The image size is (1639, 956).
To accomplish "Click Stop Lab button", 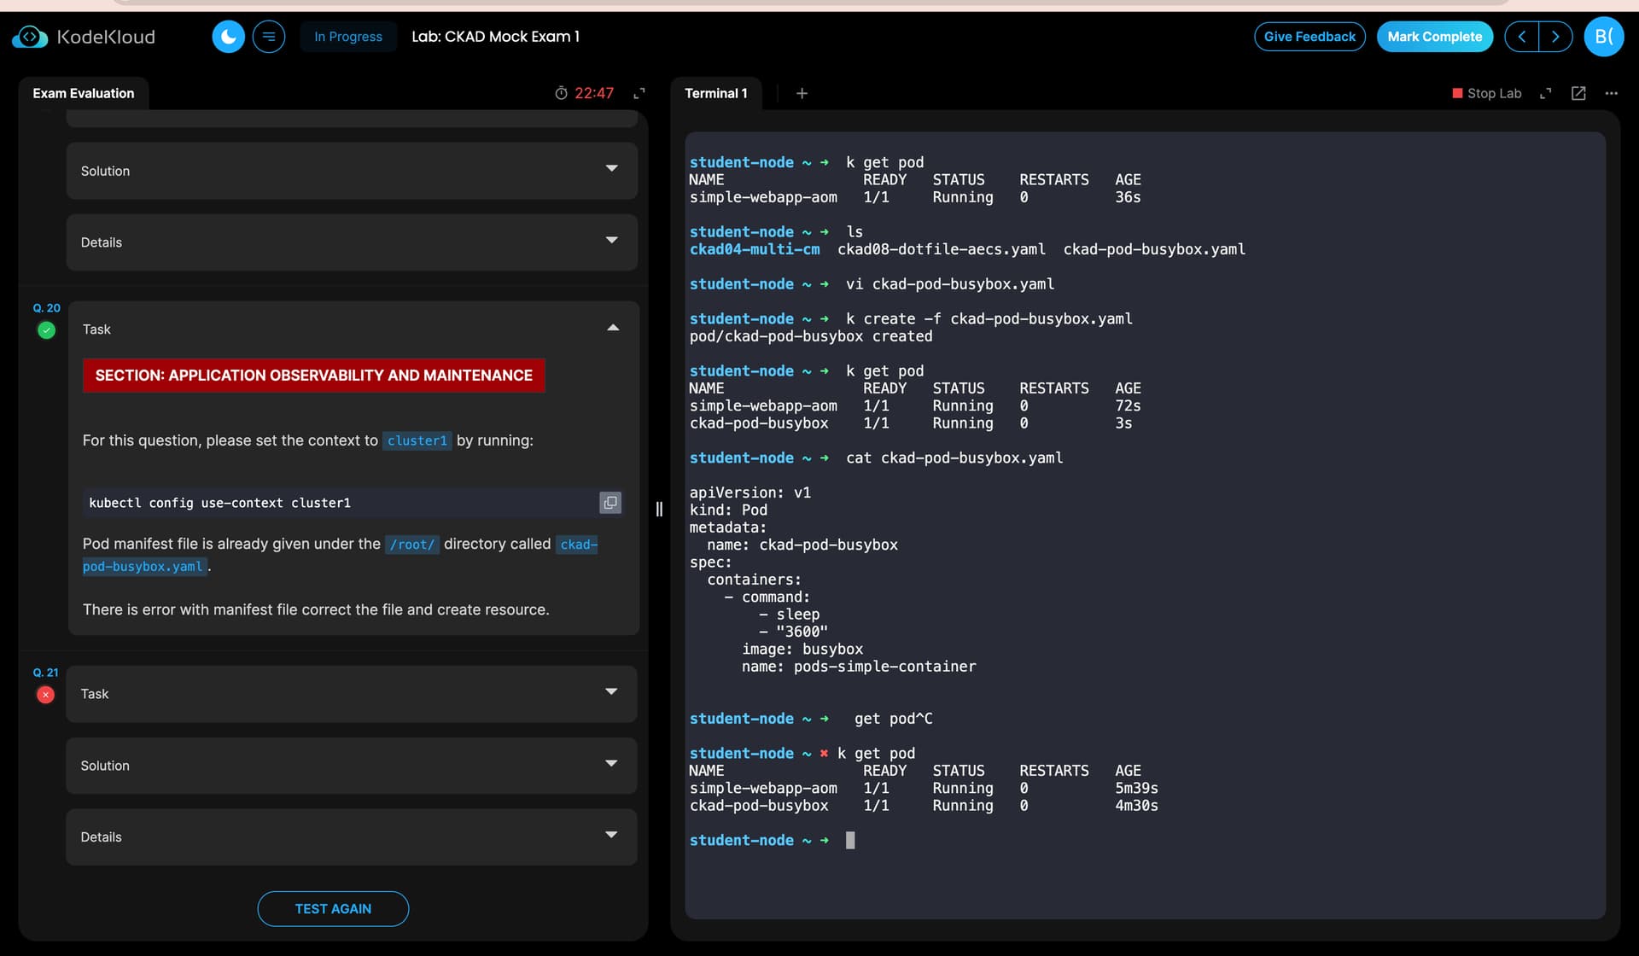I will [1486, 93].
